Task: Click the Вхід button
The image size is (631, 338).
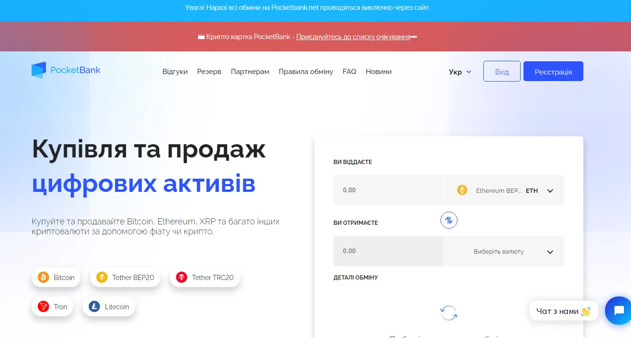Action: click(501, 71)
